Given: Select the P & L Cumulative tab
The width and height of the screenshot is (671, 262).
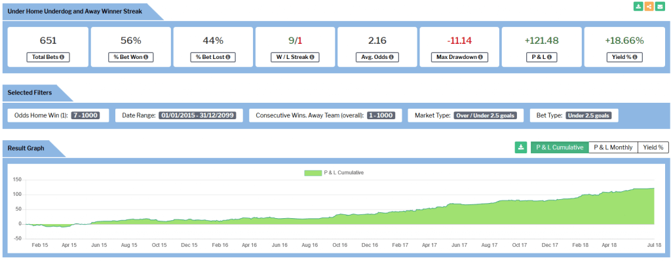Looking at the screenshot, I should point(560,147).
